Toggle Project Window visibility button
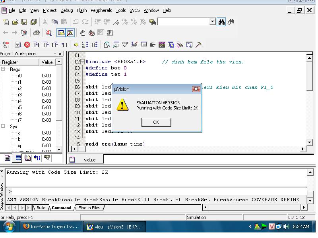 click(61, 33)
